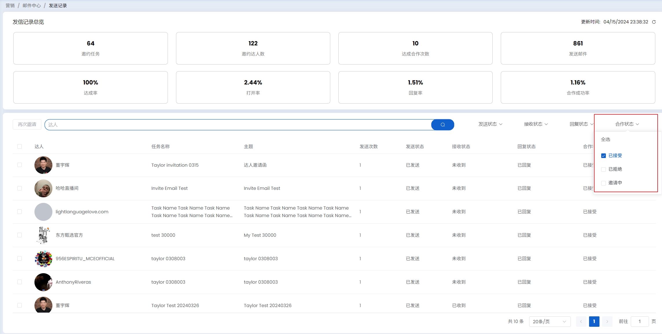The width and height of the screenshot is (662, 334).
Task: Click the AnthonyRiveras avatar image
Action: tap(43, 282)
